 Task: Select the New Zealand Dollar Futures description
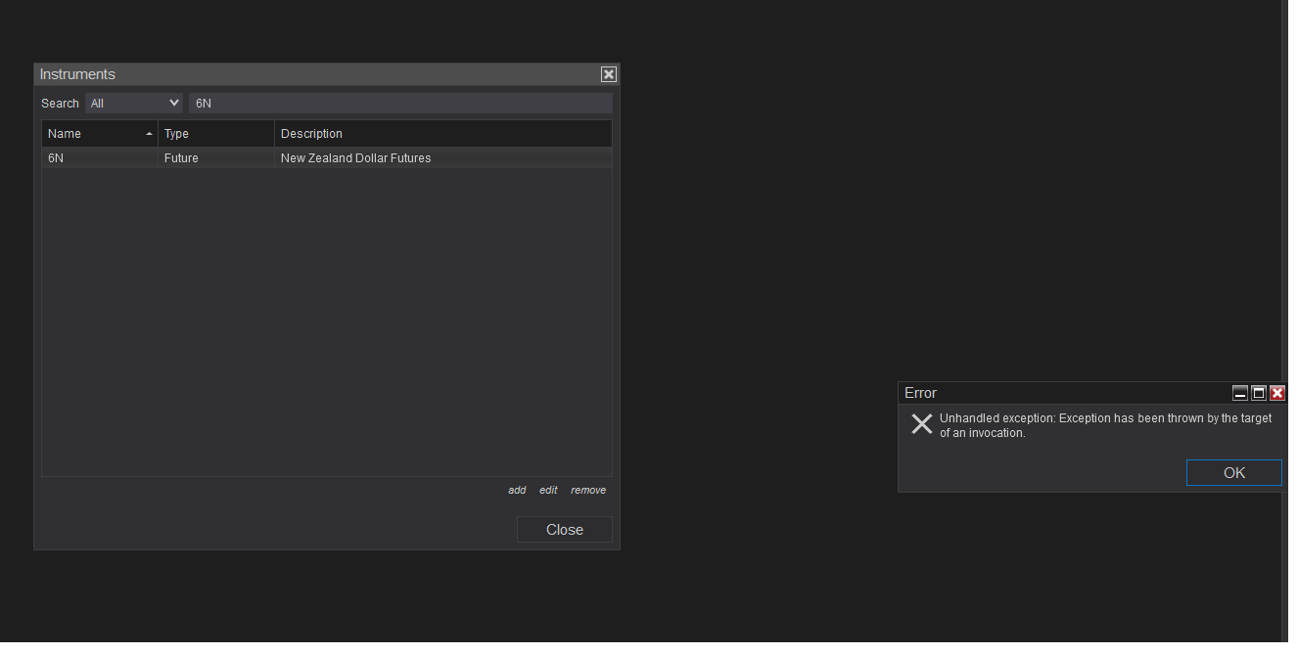[355, 157]
